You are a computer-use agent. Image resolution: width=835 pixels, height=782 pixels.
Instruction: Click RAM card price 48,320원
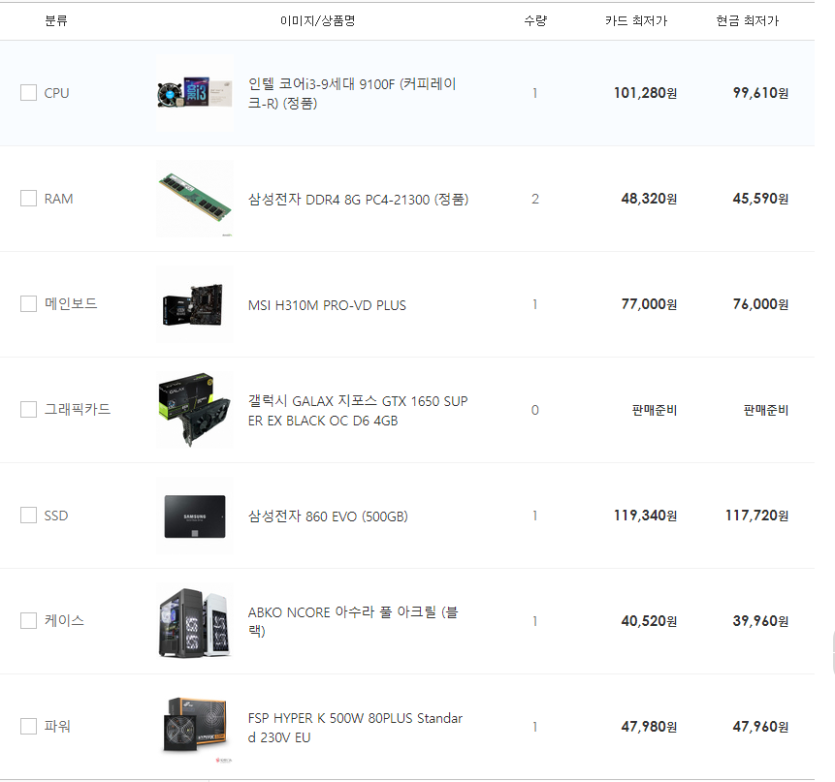pos(649,199)
